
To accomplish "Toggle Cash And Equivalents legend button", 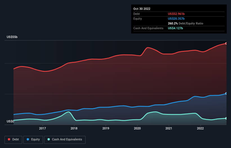I will [x=65, y=140].
